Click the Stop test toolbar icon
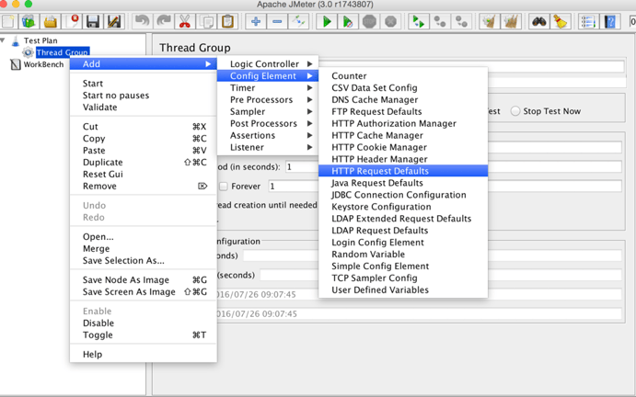The width and height of the screenshot is (636, 397). pos(369,21)
